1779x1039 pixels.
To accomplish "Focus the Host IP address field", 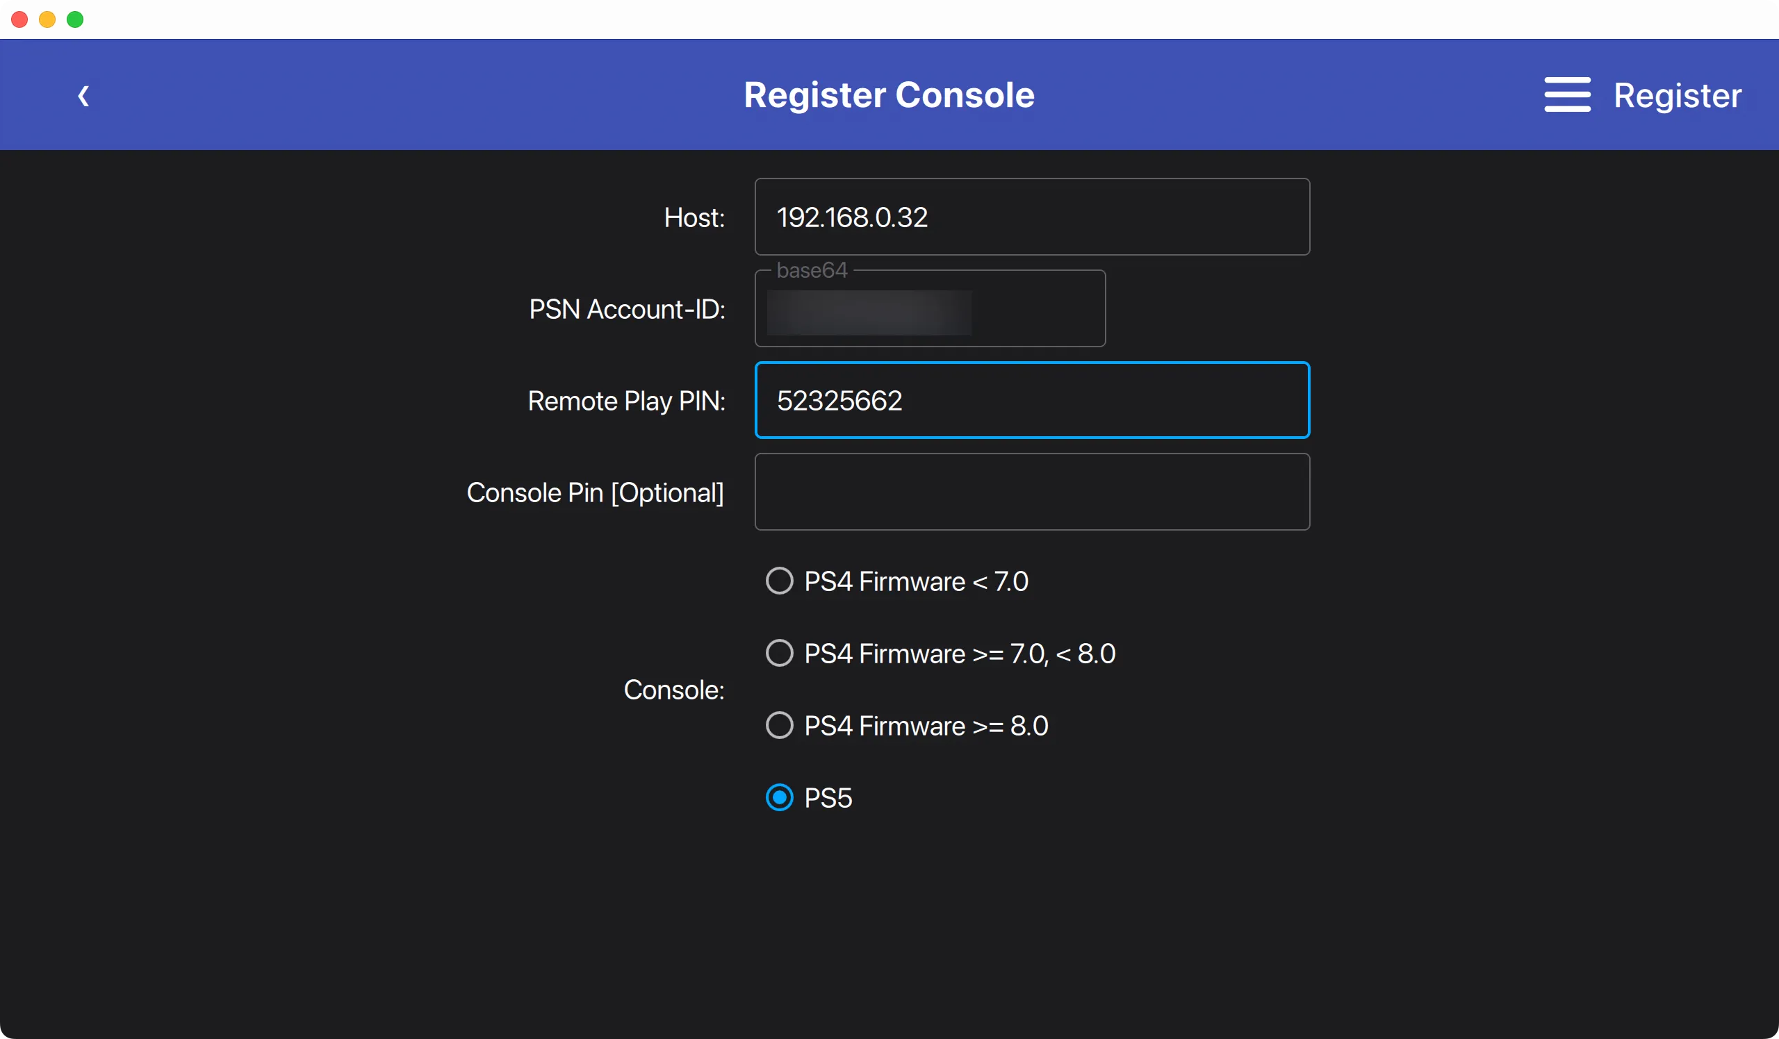I will click(1031, 217).
